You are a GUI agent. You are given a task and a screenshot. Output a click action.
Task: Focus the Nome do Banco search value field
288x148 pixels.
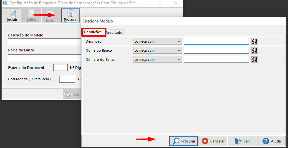(216, 50)
